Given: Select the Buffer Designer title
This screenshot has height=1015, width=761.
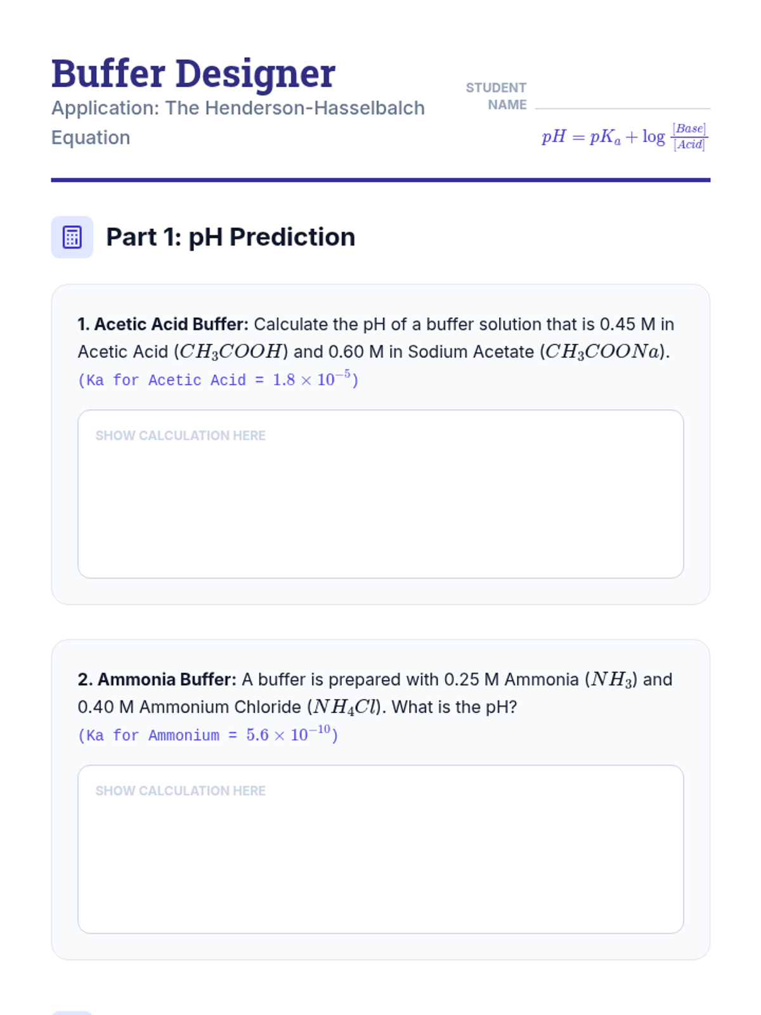Looking at the screenshot, I should tap(193, 74).
